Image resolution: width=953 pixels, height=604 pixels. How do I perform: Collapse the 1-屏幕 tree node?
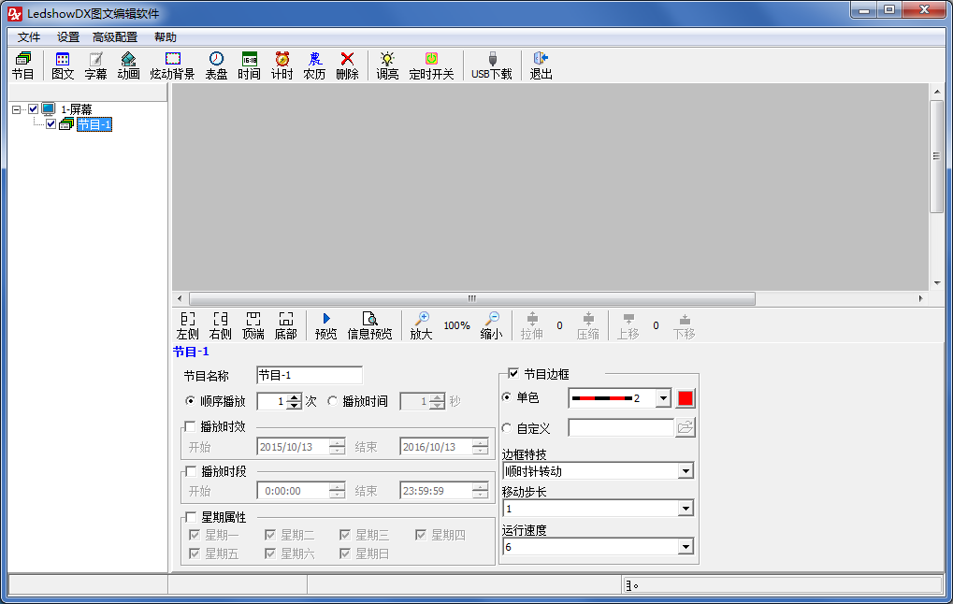[x=17, y=109]
